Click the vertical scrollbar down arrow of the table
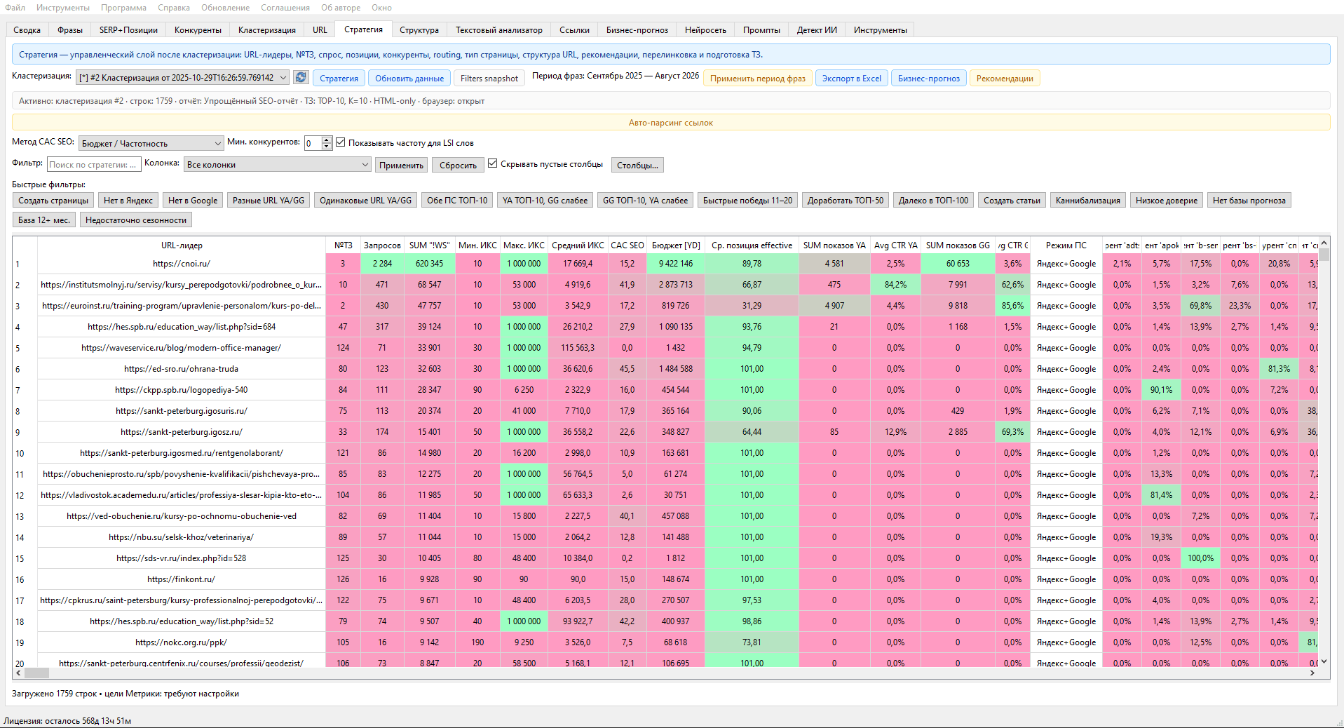This screenshot has width=1344, height=728. pyautogui.click(x=1324, y=661)
